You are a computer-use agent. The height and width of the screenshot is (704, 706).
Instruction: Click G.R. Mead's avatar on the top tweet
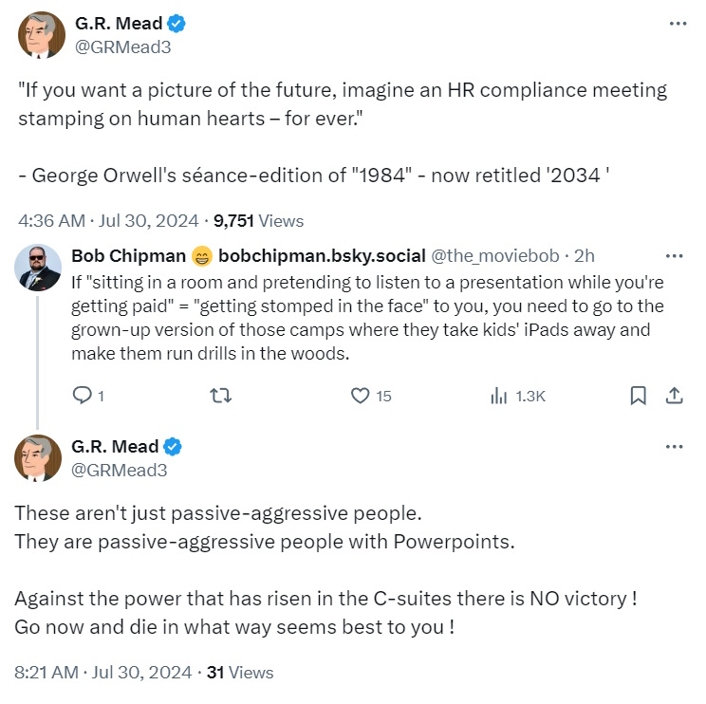tap(39, 36)
